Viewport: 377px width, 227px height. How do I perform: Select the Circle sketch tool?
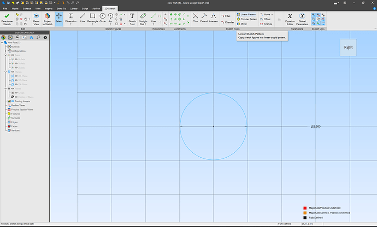102,18
